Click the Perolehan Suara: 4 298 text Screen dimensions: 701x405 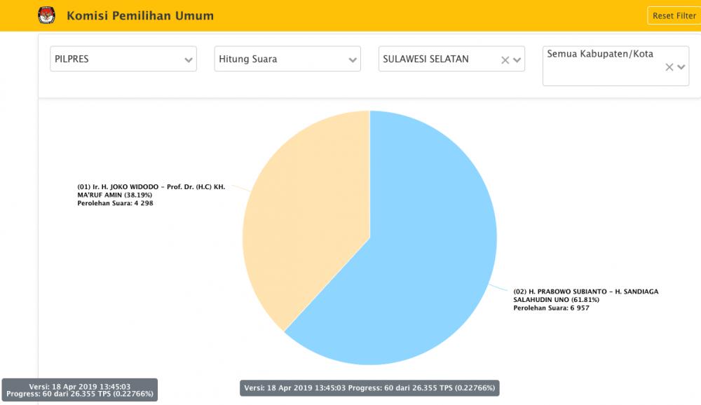[x=116, y=203]
